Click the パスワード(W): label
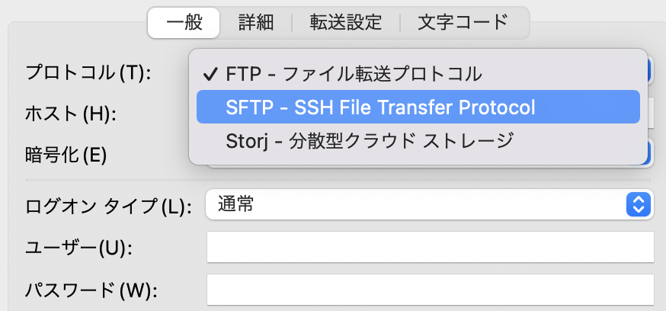The width and height of the screenshot is (666, 311). [x=91, y=290]
